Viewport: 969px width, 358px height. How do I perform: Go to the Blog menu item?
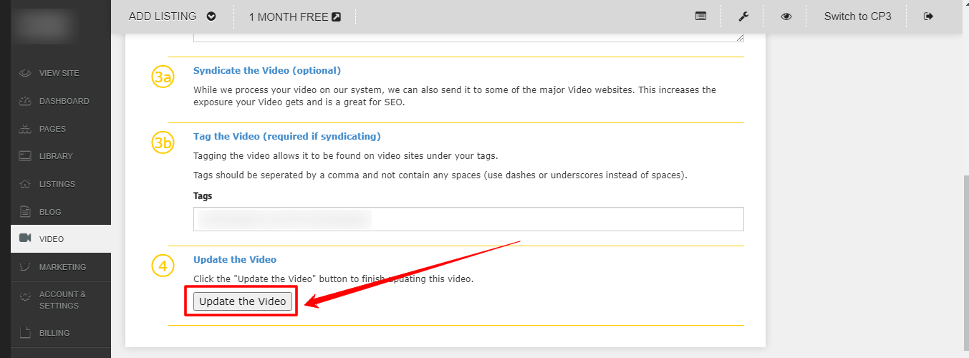(x=50, y=212)
